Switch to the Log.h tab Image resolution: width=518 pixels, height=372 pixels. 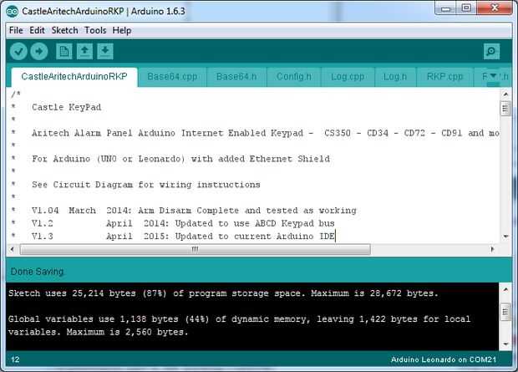pyautogui.click(x=395, y=77)
